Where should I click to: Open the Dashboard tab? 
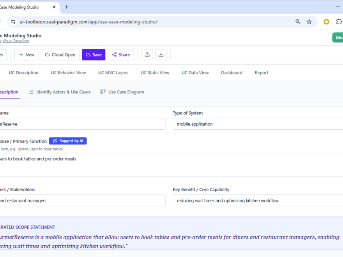click(x=232, y=72)
